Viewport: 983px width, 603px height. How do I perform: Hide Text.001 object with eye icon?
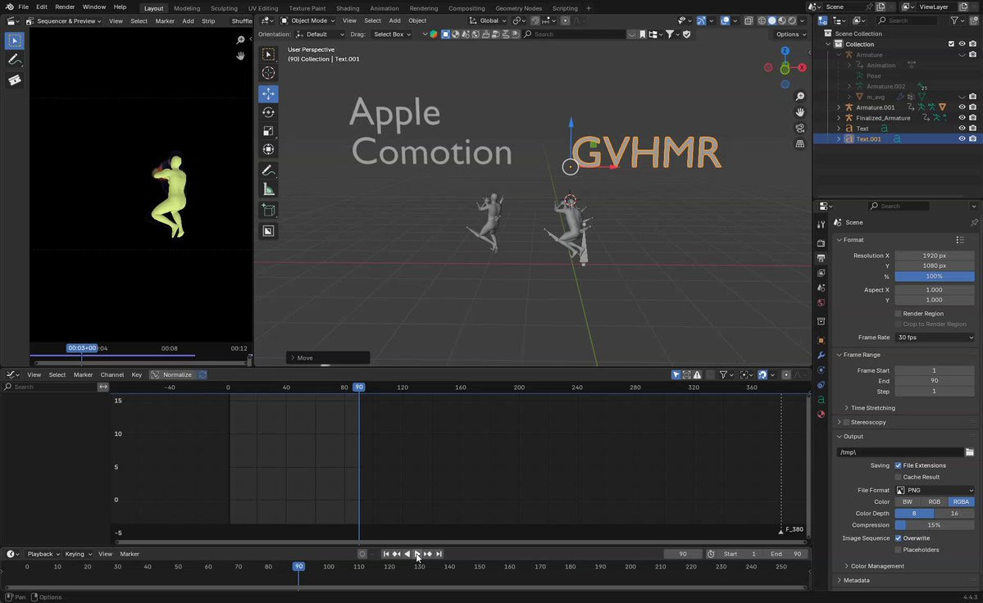(x=962, y=139)
